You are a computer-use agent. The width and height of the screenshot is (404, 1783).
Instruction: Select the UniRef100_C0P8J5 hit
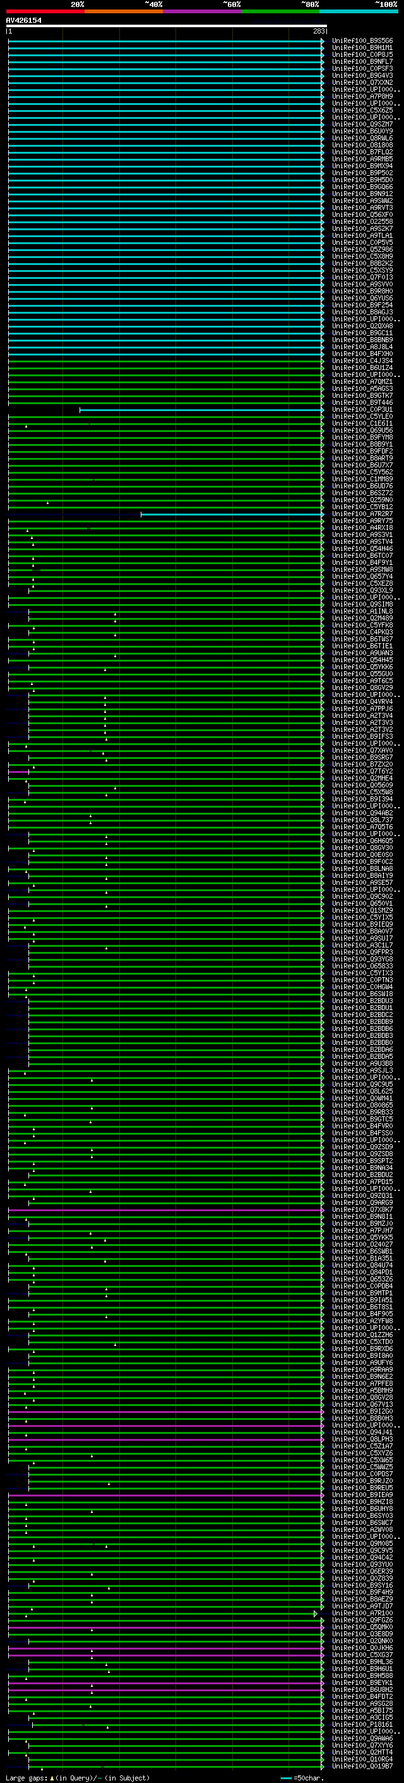pyautogui.click(x=362, y=54)
